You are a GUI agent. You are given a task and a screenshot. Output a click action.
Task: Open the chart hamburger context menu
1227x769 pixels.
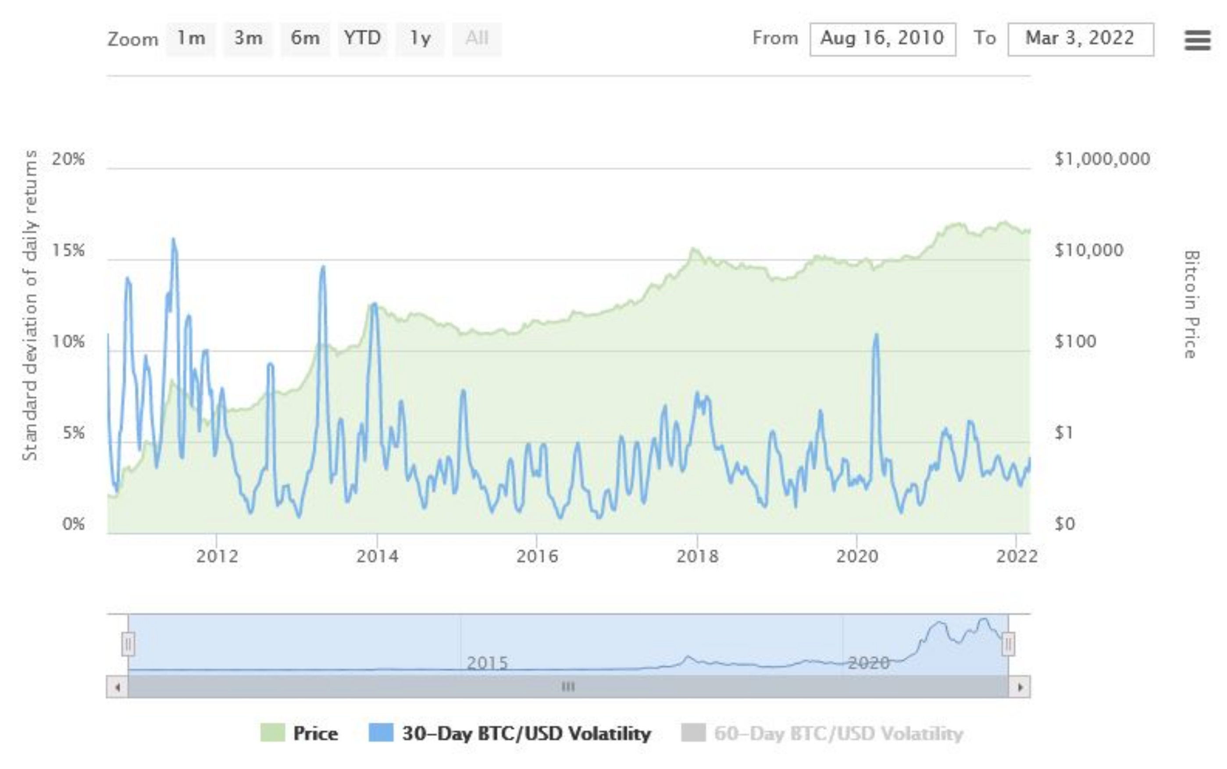(x=1197, y=40)
